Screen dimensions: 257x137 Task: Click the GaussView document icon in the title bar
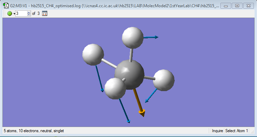pos(6,6)
